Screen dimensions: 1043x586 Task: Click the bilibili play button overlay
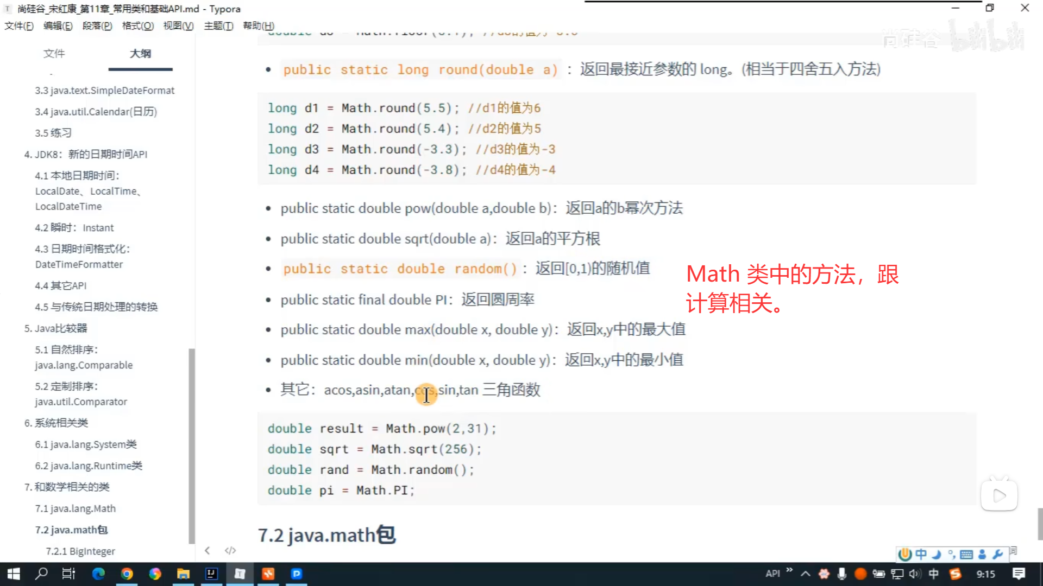999,495
